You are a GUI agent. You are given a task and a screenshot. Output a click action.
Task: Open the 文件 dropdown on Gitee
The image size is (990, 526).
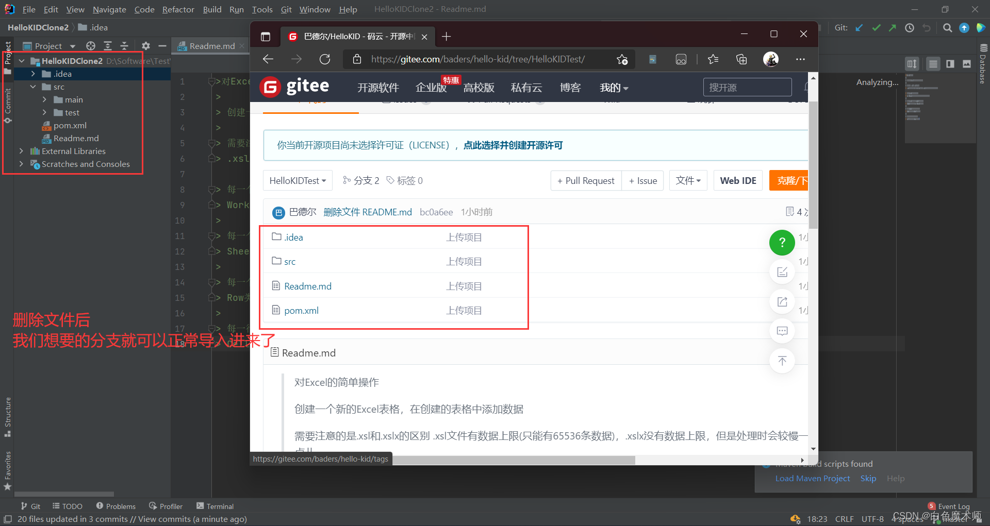point(688,181)
